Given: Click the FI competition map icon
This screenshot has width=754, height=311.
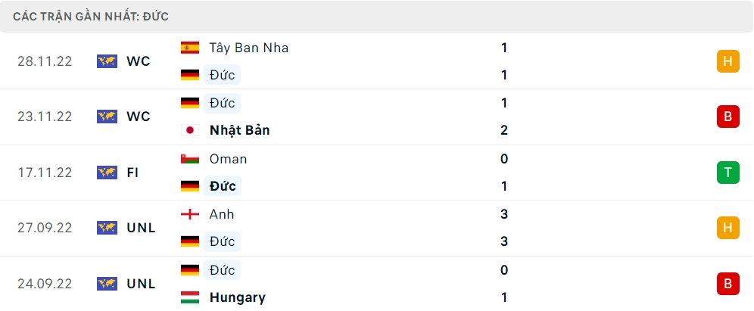Looking at the screenshot, I should tap(107, 173).
